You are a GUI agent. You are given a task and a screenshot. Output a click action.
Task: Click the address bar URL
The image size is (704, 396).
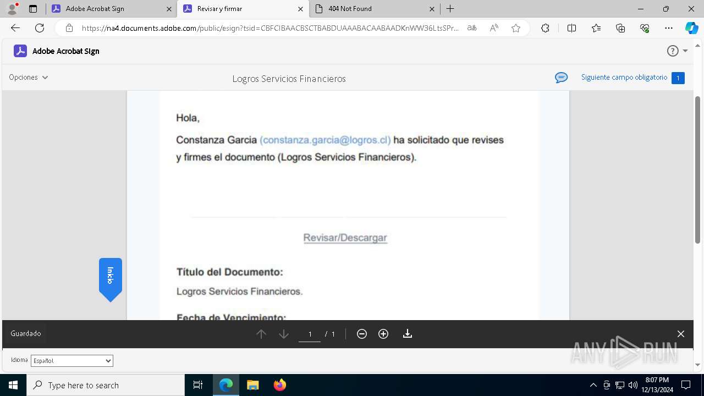[269, 28]
